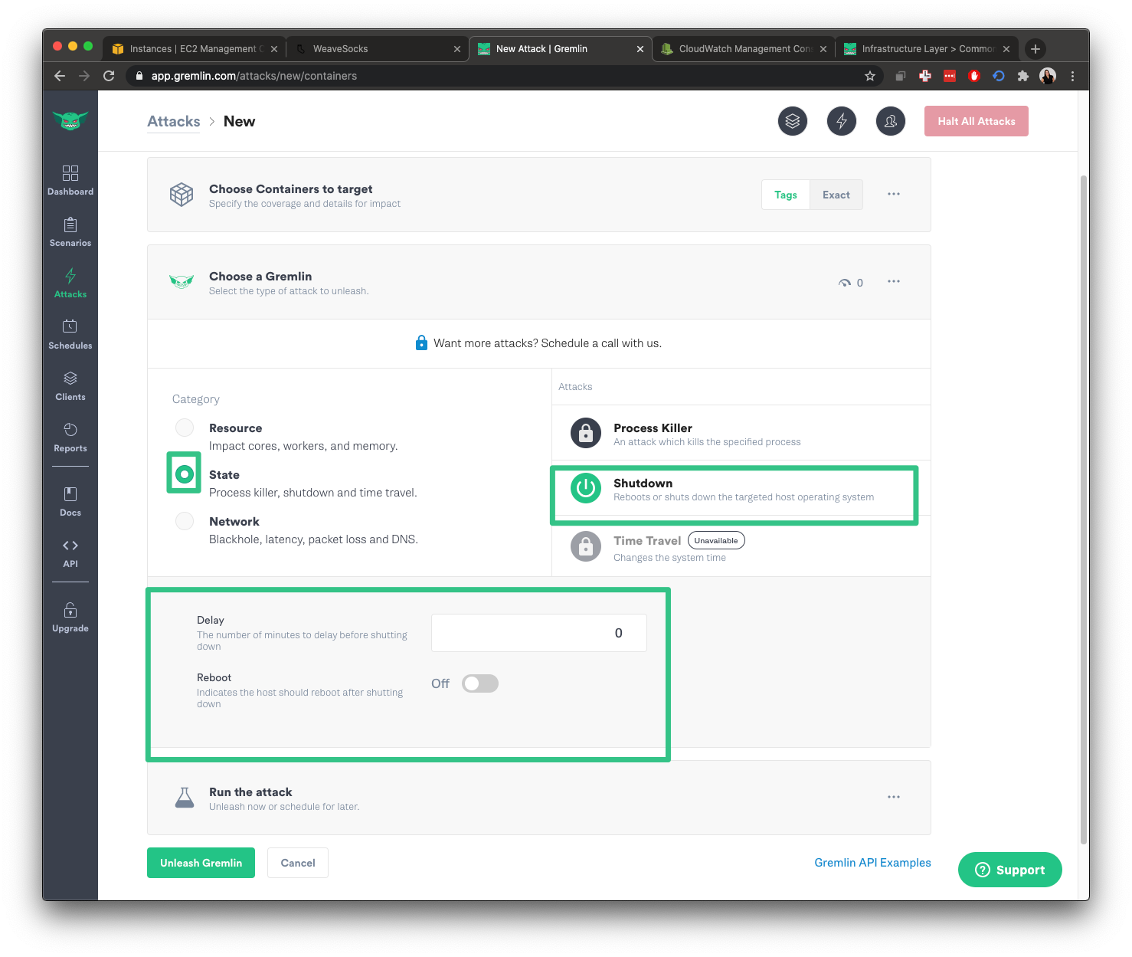Bookmark this page with the star icon
This screenshot has height=957, width=1132.
point(870,76)
